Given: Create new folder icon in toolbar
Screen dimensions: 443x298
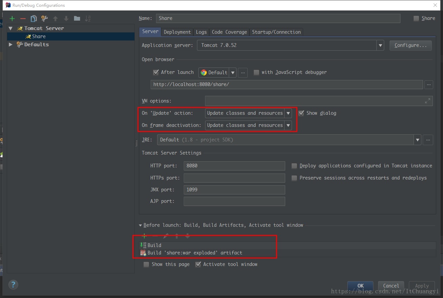Looking at the screenshot, I should tap(77, 19).
